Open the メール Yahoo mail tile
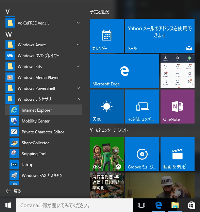Image resolution: width=200 pixels, height=212 pixels. [160, 36]
